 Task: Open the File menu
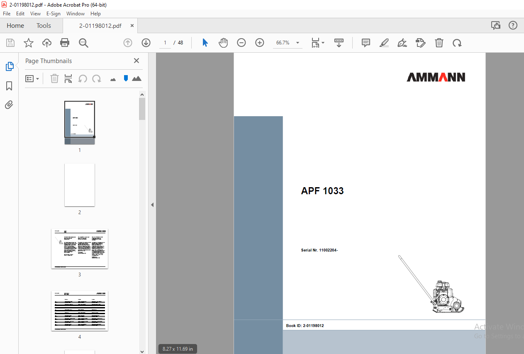pos(7,13)
